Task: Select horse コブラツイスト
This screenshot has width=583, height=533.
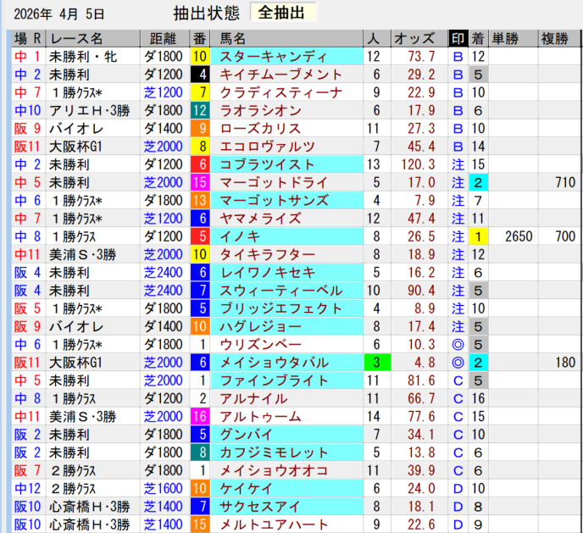Action: coord(286,164)
